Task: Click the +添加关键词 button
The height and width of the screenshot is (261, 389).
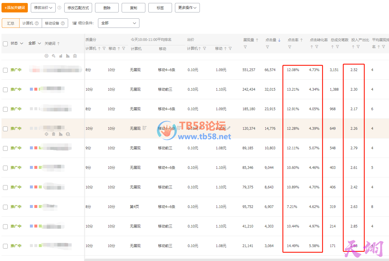Action: click(x=15, y=8)
